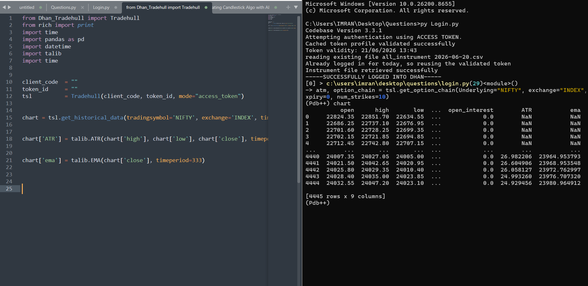Click get_historical_data method in line 15
Image resolution: width=588 pixels, height=286 pixels.
92,118
